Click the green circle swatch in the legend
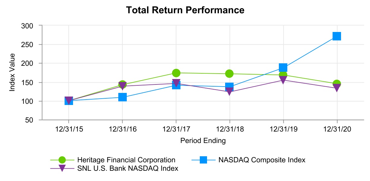This screenshot has width=370, height=181. point(62,160)
